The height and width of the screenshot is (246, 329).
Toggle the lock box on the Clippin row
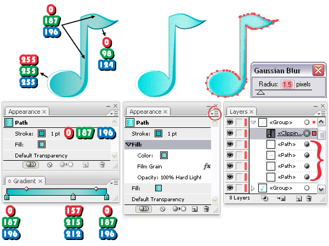click(x=239, y=133)
